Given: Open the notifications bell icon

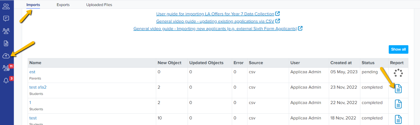Looking at the screenshot, I should 6,81.
